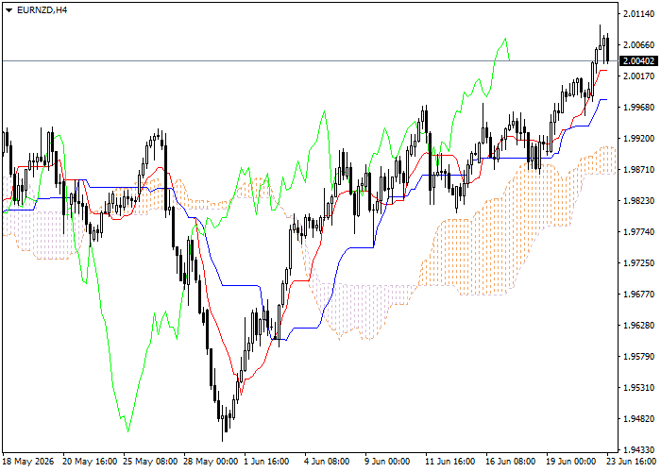Click the 2.00660 price scale label
This screenshot has width=661, height=472.
point(638,45)
